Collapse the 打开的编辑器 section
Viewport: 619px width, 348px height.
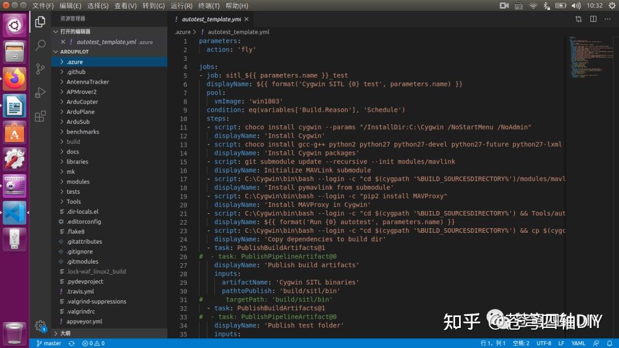tap(109, 32)
